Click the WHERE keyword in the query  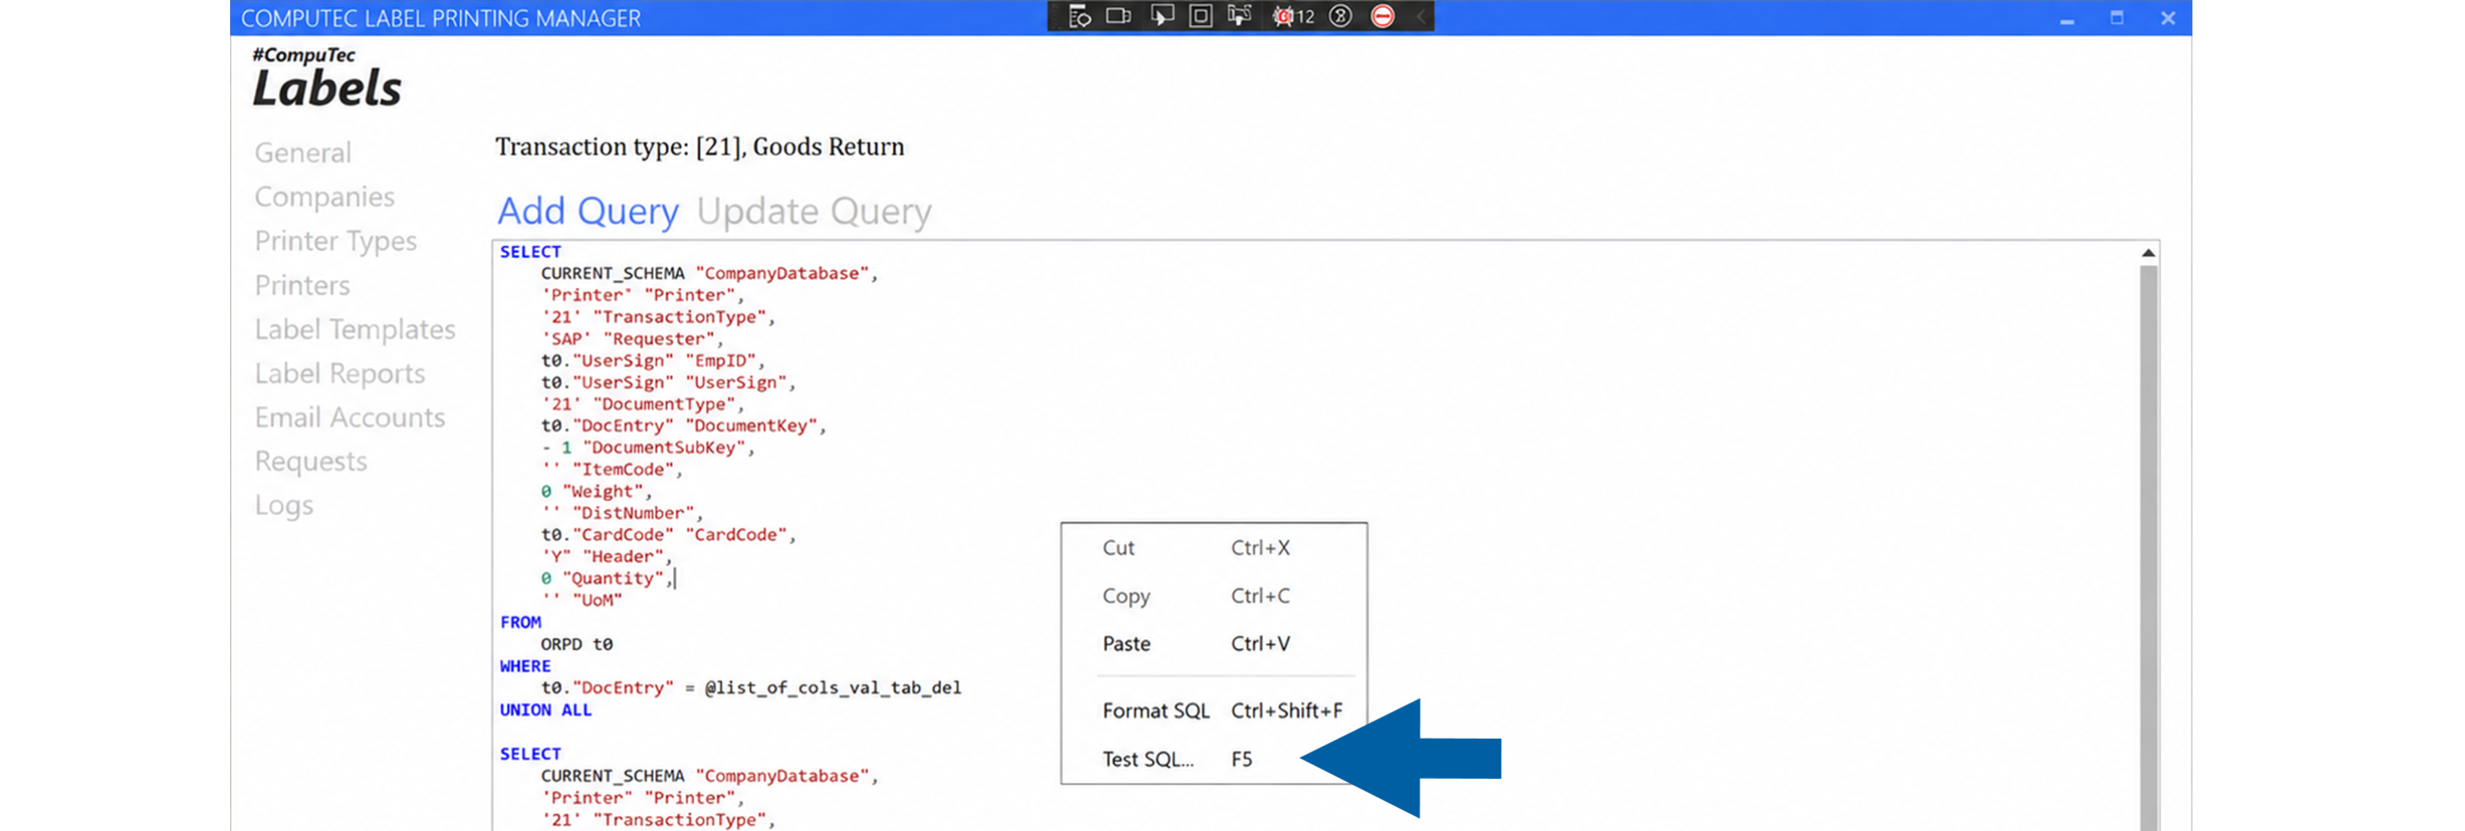525,667
